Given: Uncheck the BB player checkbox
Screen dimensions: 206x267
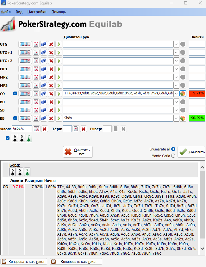Looking at the screenshot, I should [15, 118].
